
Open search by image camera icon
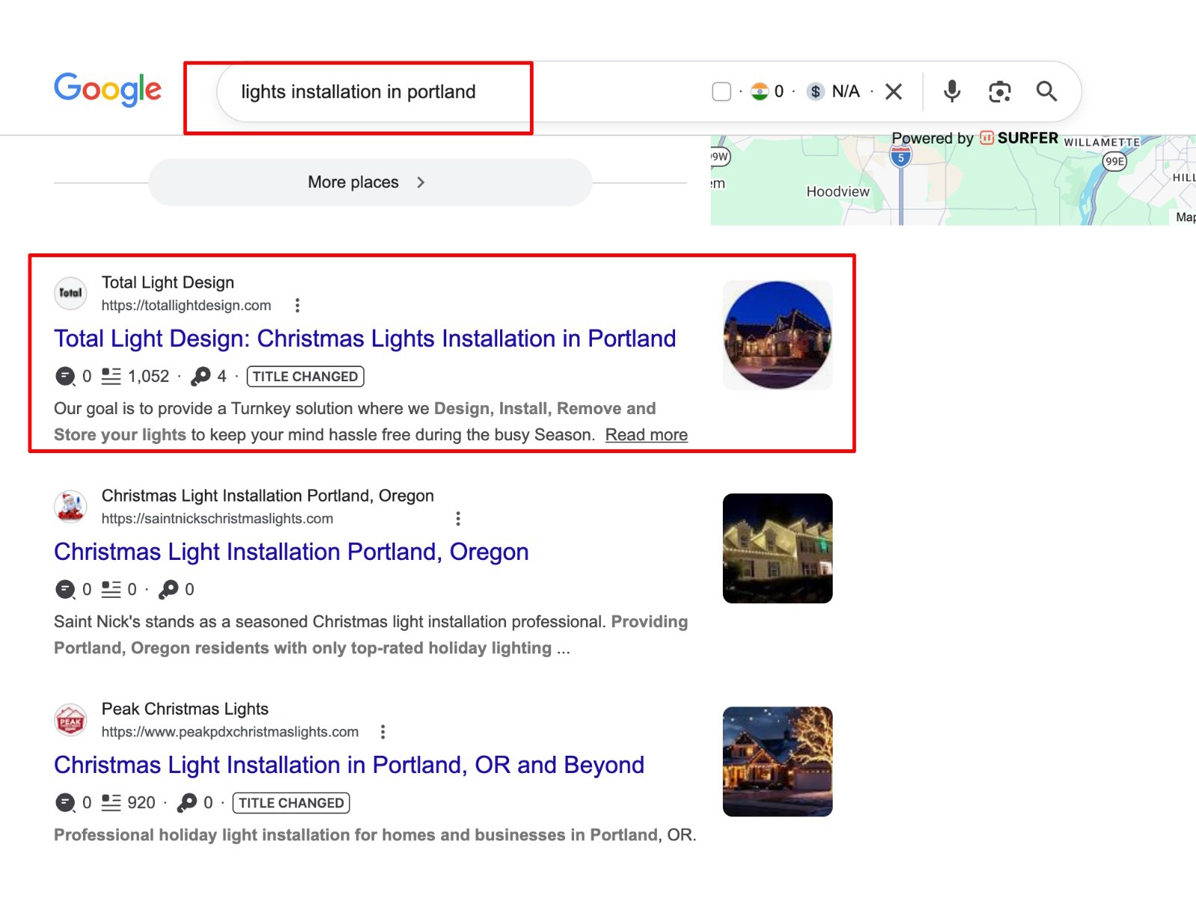(x=999, y=91)
